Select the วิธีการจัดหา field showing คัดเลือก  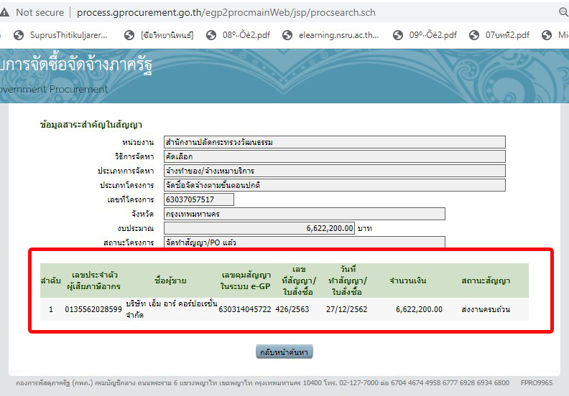[334, 156]
